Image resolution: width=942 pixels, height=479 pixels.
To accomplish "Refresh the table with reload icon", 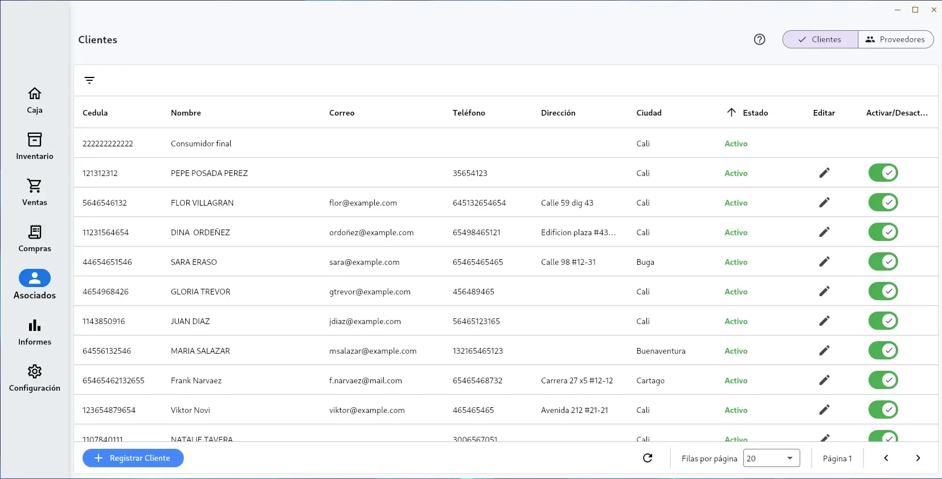I will pyautogui.click(x=648, y=458).
